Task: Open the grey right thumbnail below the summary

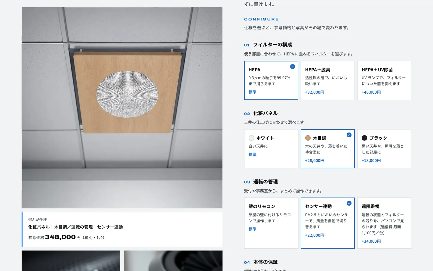Action: (x=173, y=261)
